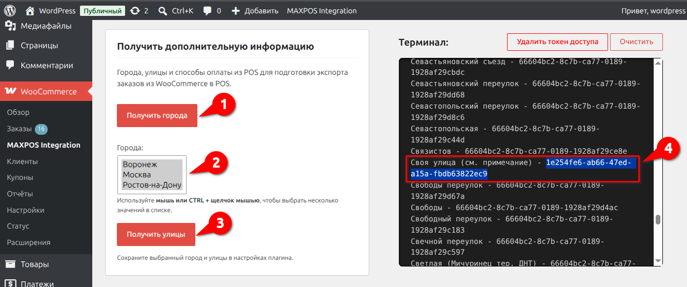The image size is (687, 287).
Task: Click the Города: label
Action: click(x=130, y=148)
